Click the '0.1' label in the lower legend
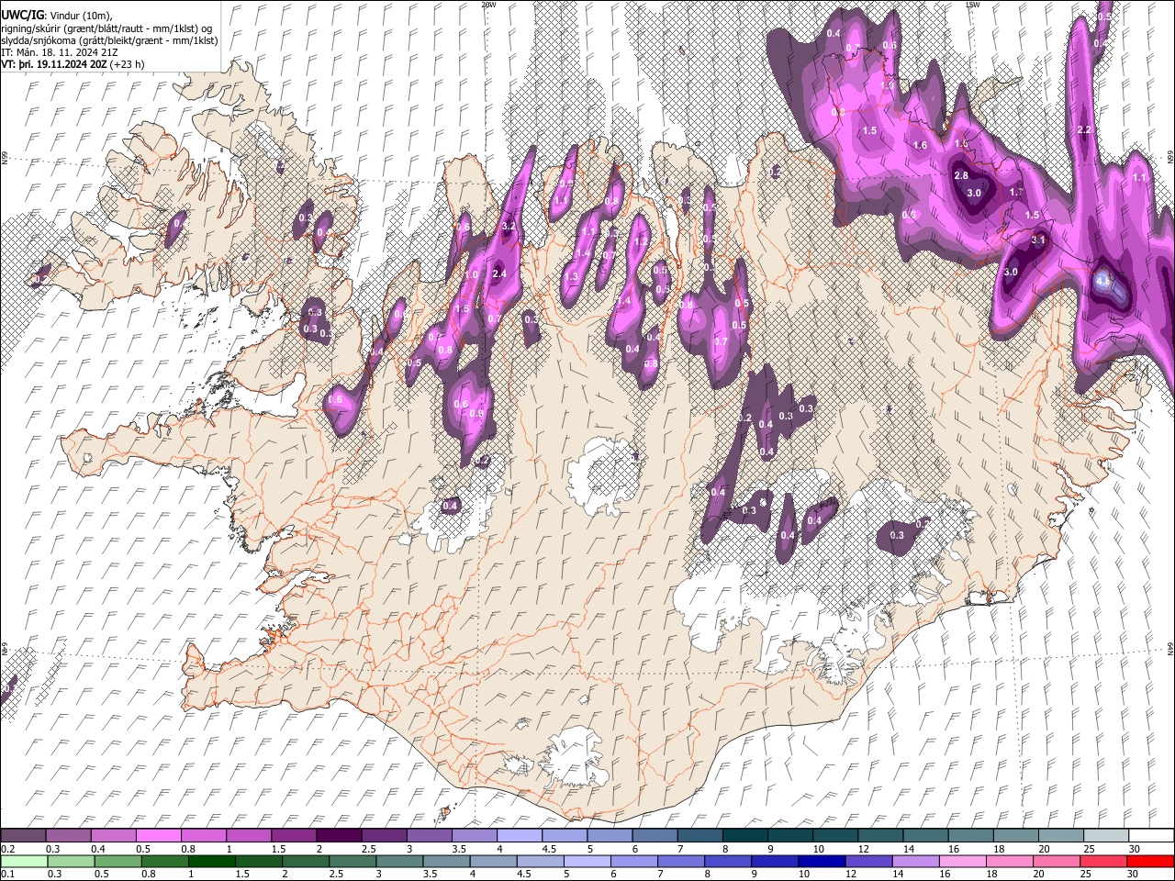This screenshot has height=881, width=1175. 7,875
